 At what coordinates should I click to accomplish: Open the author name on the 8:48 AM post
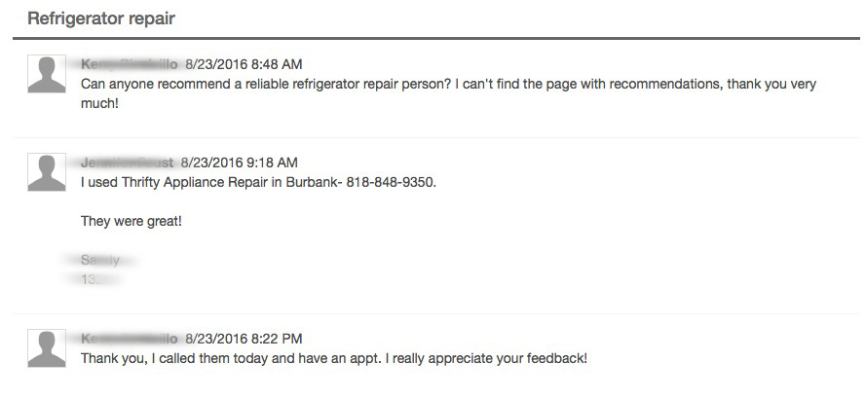click(129, 65)
